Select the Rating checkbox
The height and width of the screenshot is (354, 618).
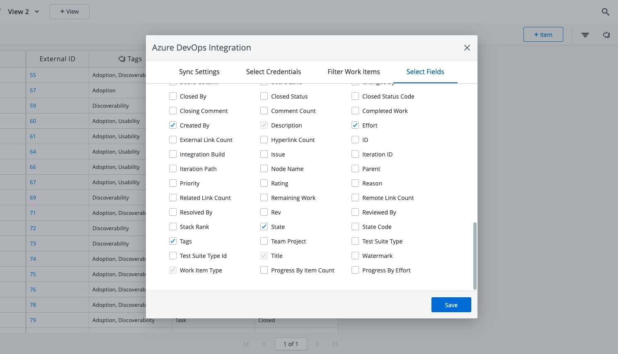point(264,183)
